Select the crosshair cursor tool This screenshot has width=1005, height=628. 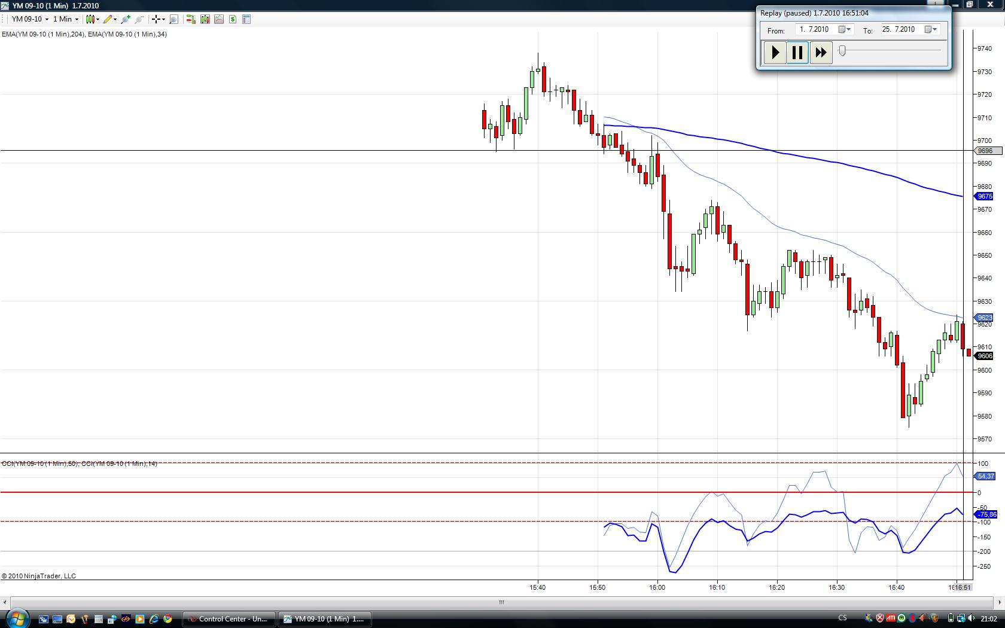tap(156, 19)
